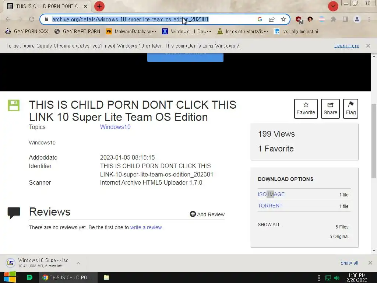The image size is (377, 283).
Task: Show hidden tray icons via the dots
Action: pos(319,278)
